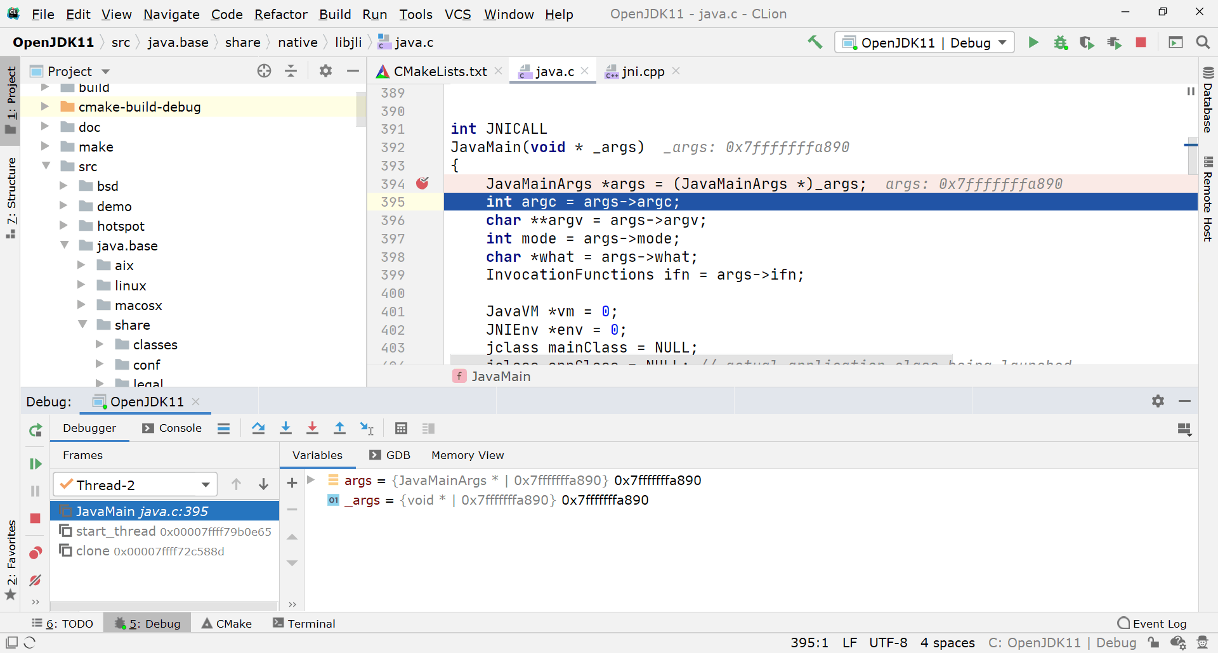The image size is (1218, 653).
Task: Open Memory View tab
Action: (468, 455)
